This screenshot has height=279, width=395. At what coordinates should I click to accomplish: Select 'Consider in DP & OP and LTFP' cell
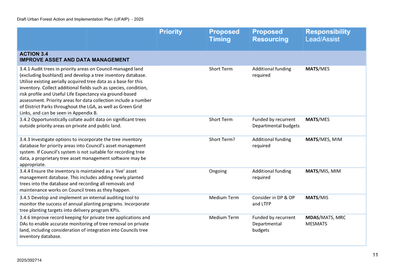(x=274, y=201)
